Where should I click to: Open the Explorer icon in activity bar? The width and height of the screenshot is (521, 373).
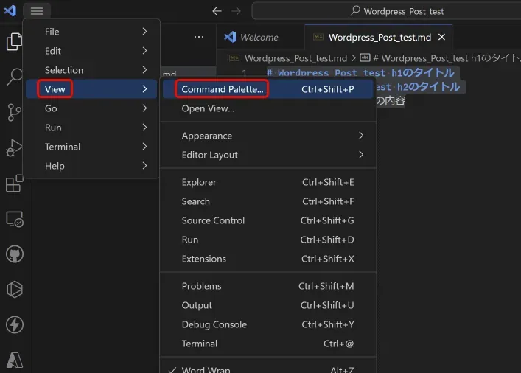(14, 42)
